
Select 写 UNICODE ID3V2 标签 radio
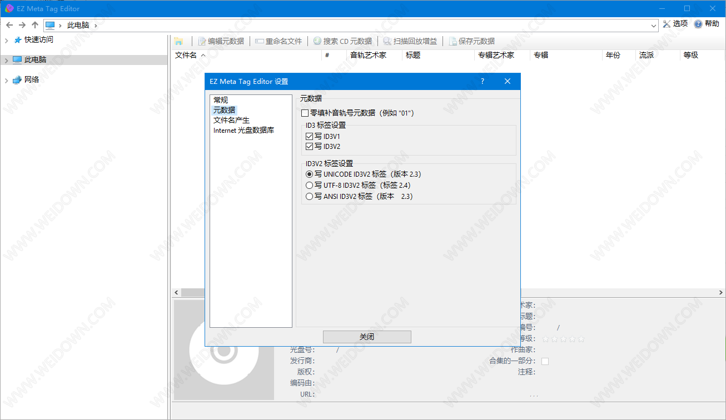(310, 174)
